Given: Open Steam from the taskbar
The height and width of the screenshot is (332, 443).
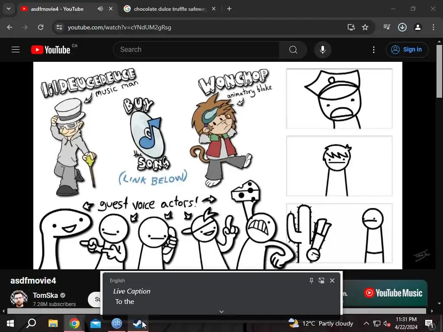Looking at the screenshot, I should [138, 323].
